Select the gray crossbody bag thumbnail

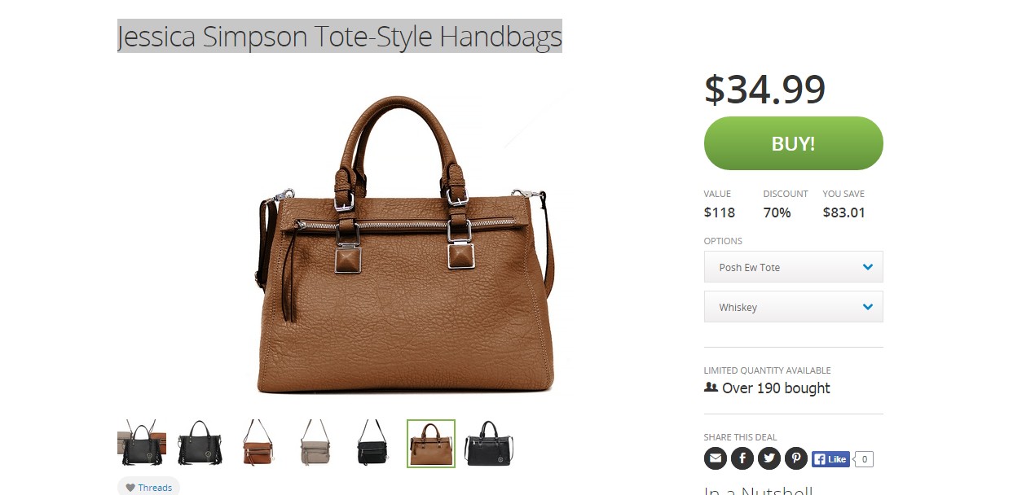[x=315, y=444]
